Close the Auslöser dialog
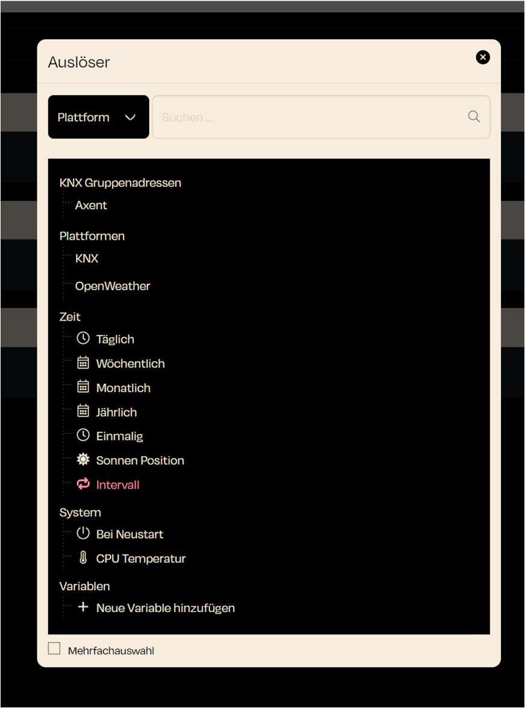 pos(483,57)
